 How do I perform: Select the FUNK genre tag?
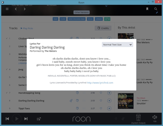point(63,19)
